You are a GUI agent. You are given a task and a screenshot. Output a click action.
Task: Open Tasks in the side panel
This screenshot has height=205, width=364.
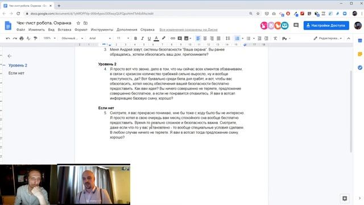click(x=360, y=68)
